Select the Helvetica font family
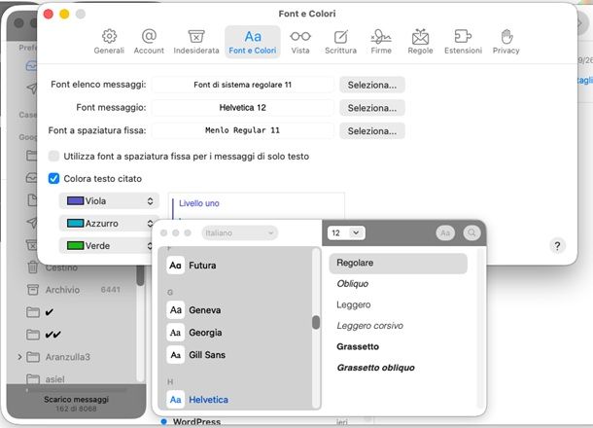Image resolution: width=593 pixels, height=428 pixels. point(208,399)
